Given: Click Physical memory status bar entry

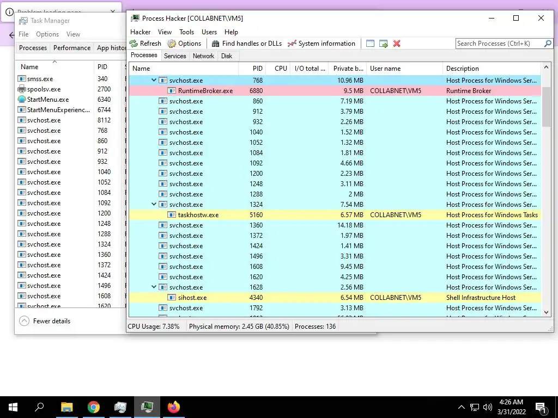Looking at the screenshot, I should pyautogui.click(x=239, y=327).
